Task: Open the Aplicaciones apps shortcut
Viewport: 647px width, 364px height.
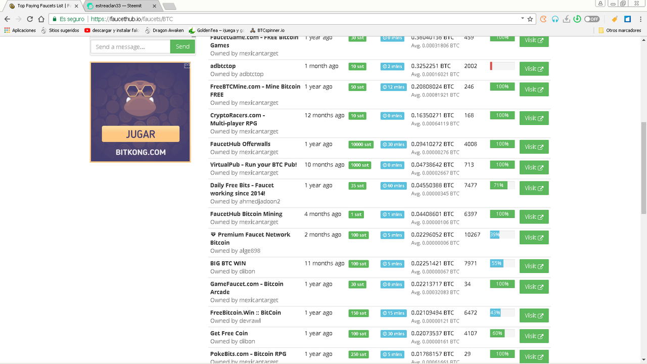Action: [x=20, y=30]
